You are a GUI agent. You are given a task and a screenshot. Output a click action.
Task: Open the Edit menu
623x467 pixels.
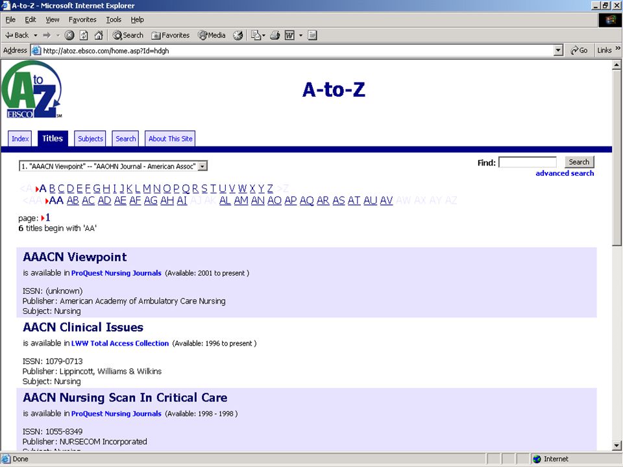click(31, 19)
